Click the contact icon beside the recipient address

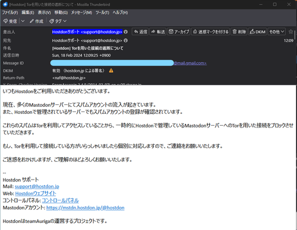click(x=126, y=40)
